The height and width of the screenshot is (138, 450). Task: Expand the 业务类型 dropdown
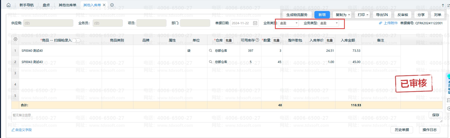(329, 23)
